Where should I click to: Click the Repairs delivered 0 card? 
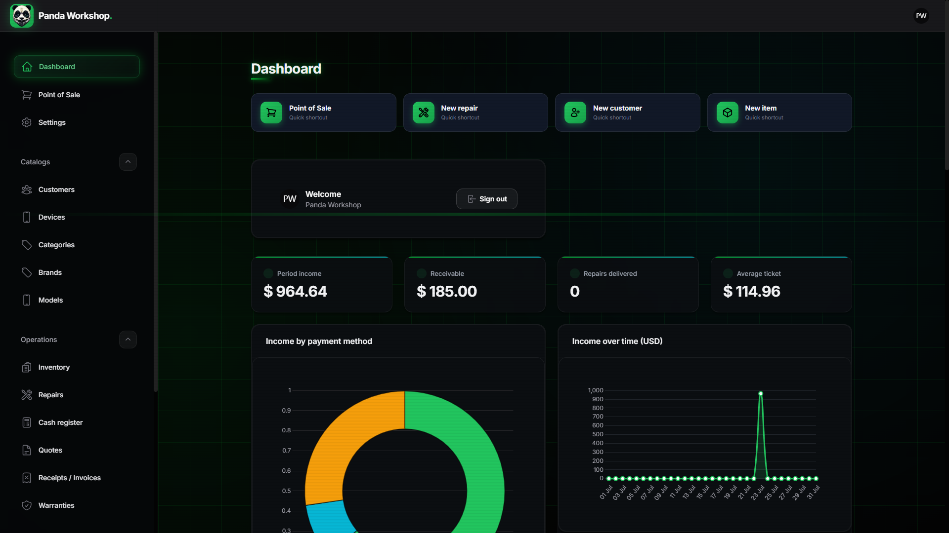628,284
